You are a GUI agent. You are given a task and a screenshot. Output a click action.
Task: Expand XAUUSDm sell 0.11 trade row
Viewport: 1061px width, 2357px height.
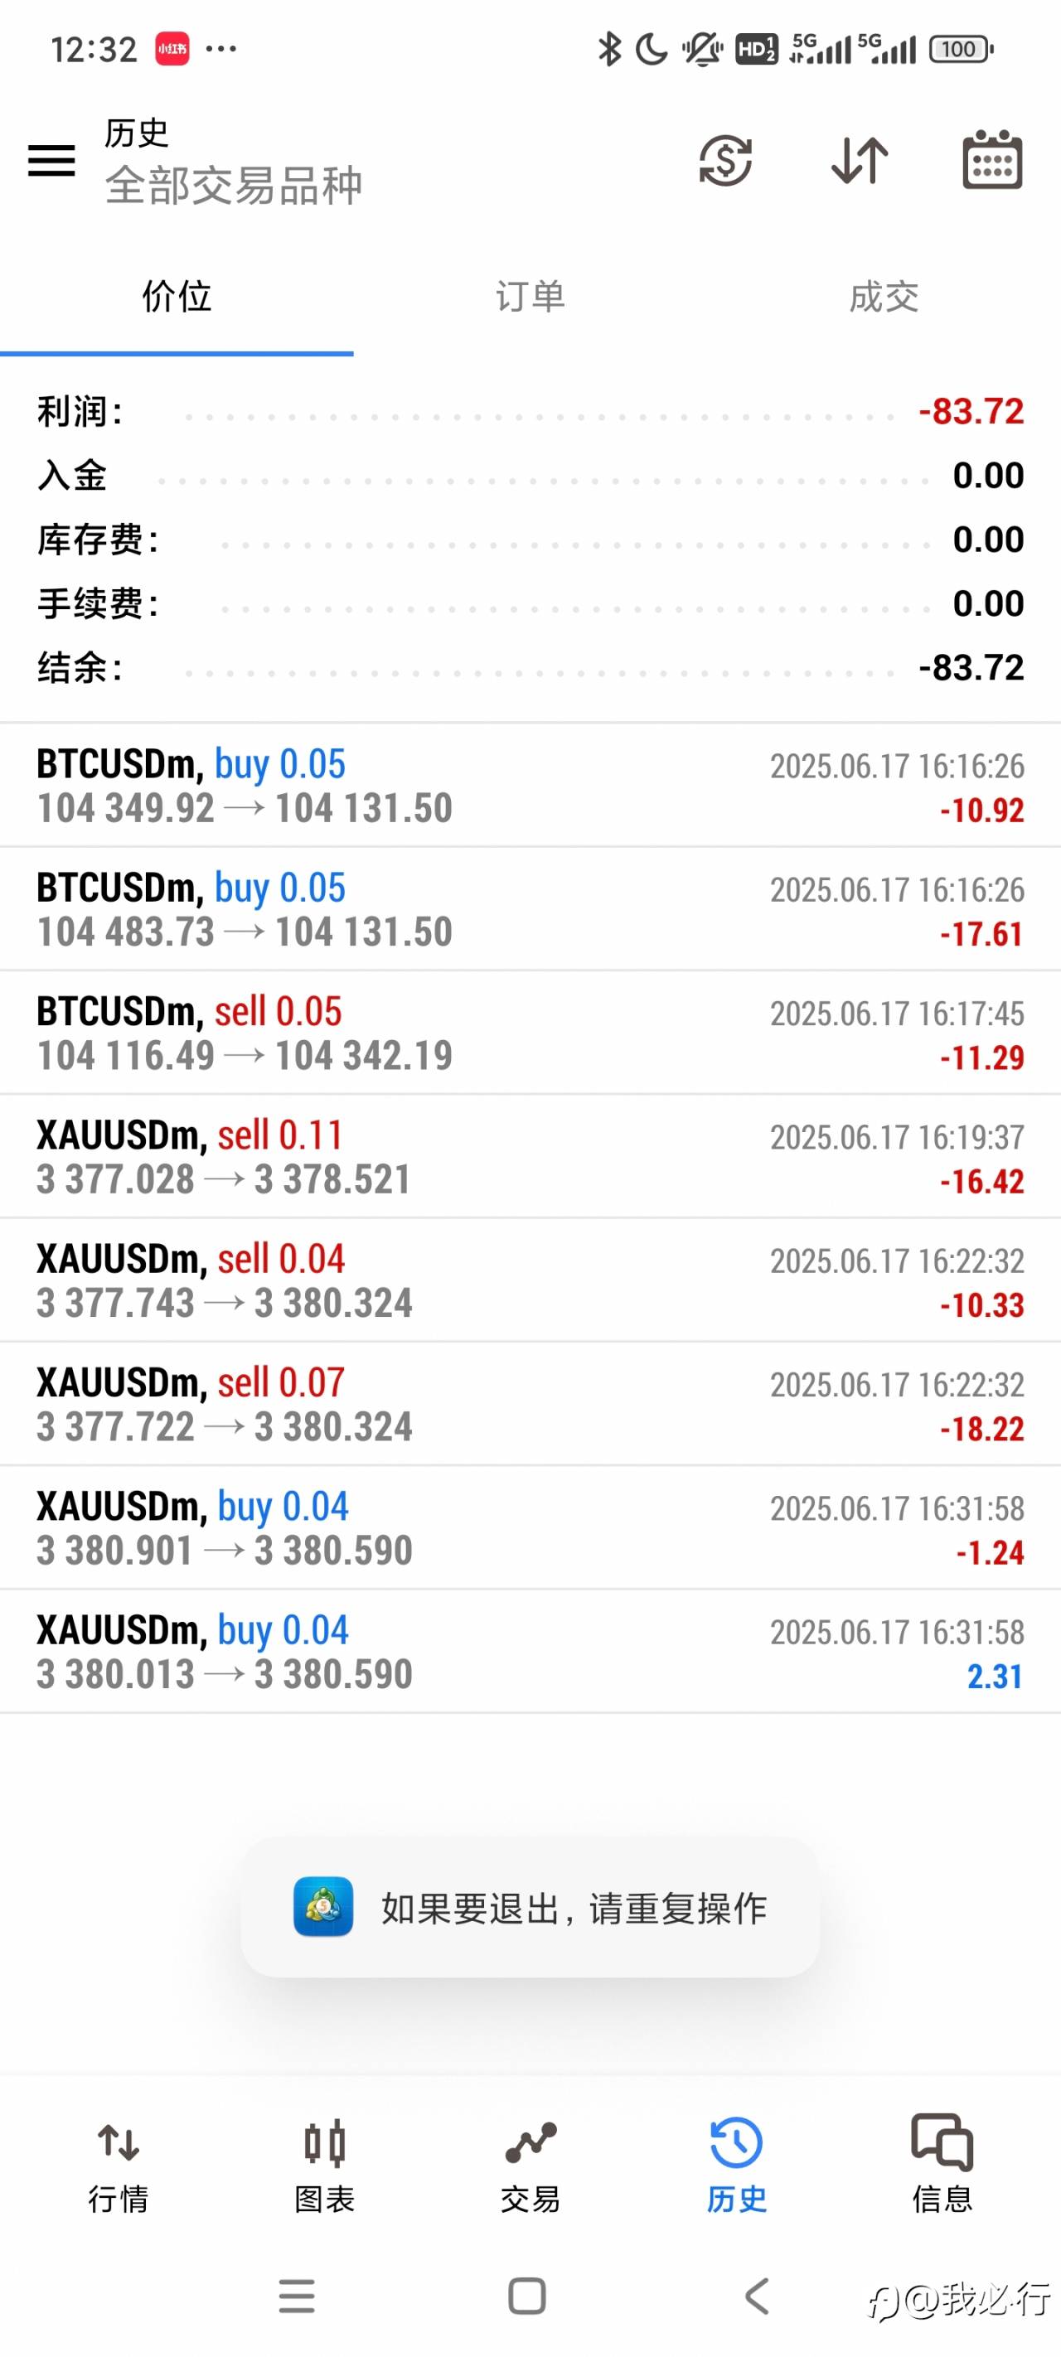(x=530, y=1157)
